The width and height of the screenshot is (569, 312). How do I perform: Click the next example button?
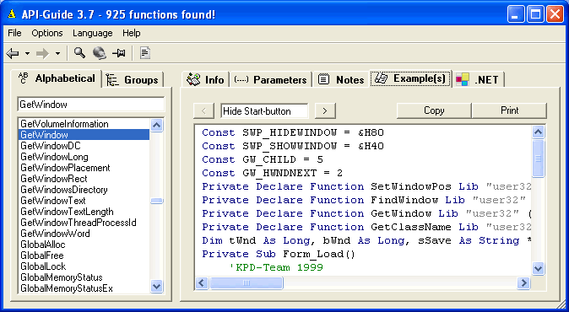coord(325,110)
